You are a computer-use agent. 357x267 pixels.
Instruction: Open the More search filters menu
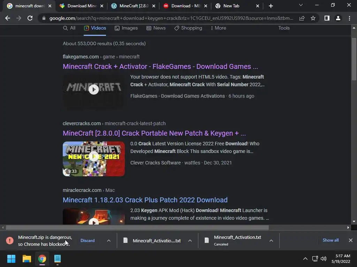218,28
